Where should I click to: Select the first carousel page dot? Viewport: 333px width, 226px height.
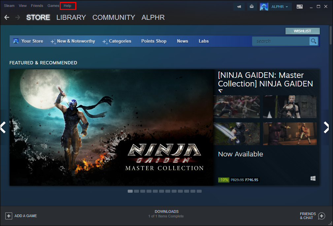tap(130, 191)
